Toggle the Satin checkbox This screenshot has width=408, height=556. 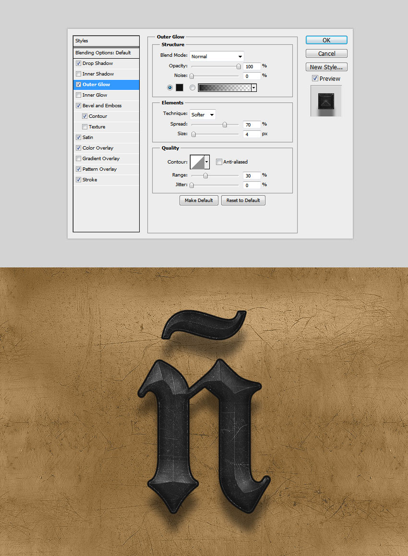click(79, 137)
